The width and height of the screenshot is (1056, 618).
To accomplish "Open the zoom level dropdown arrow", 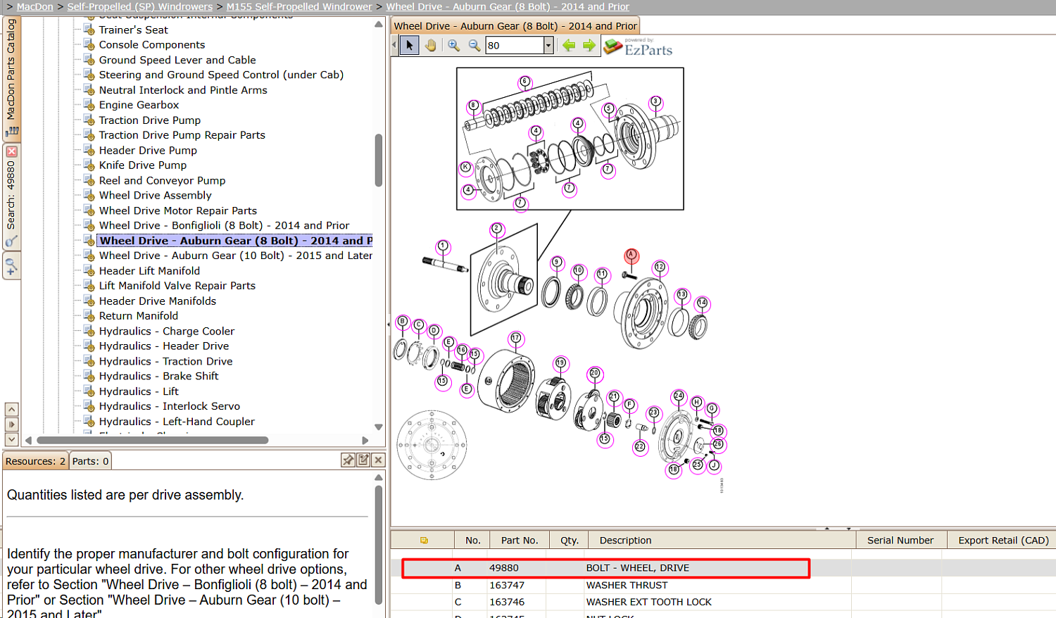I will coord(548,46).
